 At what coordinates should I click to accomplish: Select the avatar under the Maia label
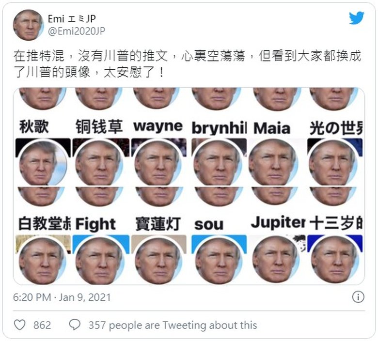273,163
